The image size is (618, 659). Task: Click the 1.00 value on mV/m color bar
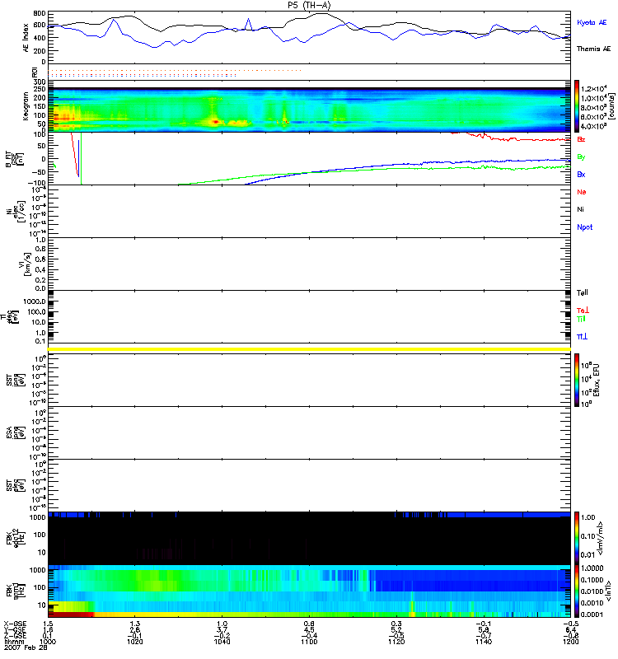tap(588, 517)
